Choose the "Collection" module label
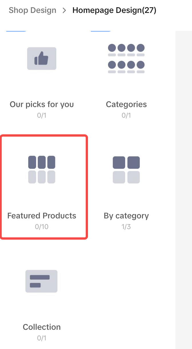Screen dimensions: 192x349 [x=42, y=327]
